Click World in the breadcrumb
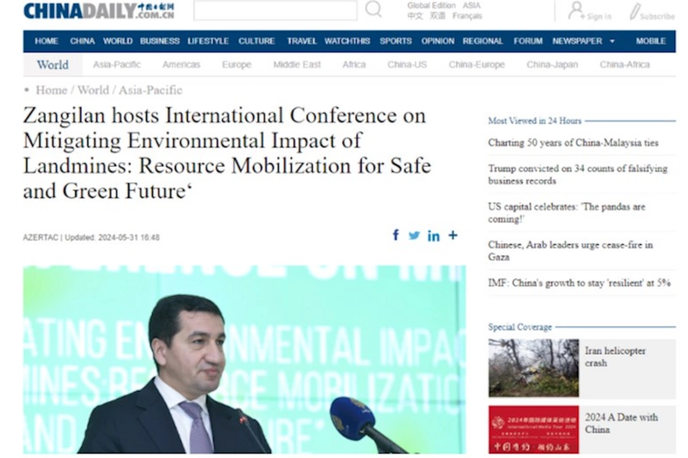This screenshot has width=688, height=458. click(93, 90)
